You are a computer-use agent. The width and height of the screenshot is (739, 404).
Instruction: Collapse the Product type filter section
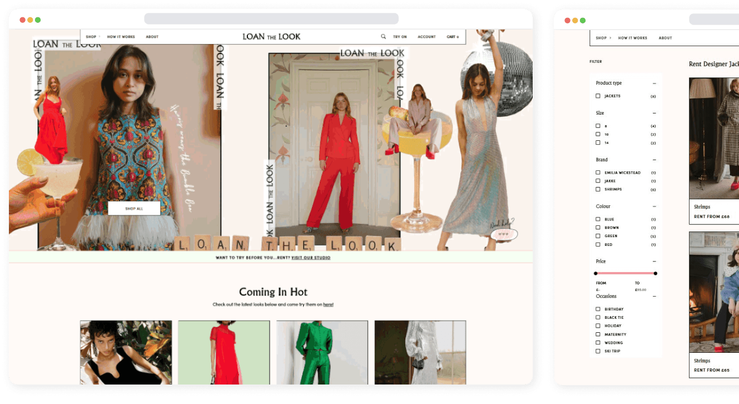(x=654, y=82)
